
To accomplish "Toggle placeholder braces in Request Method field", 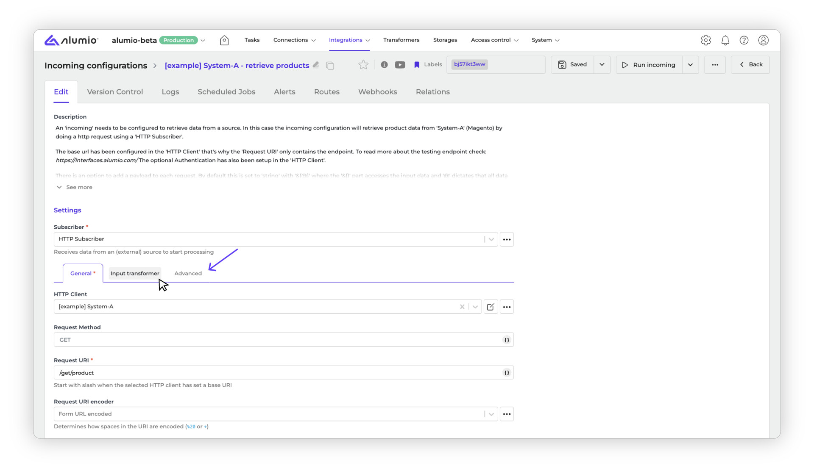I will click(x=507, y=340).
